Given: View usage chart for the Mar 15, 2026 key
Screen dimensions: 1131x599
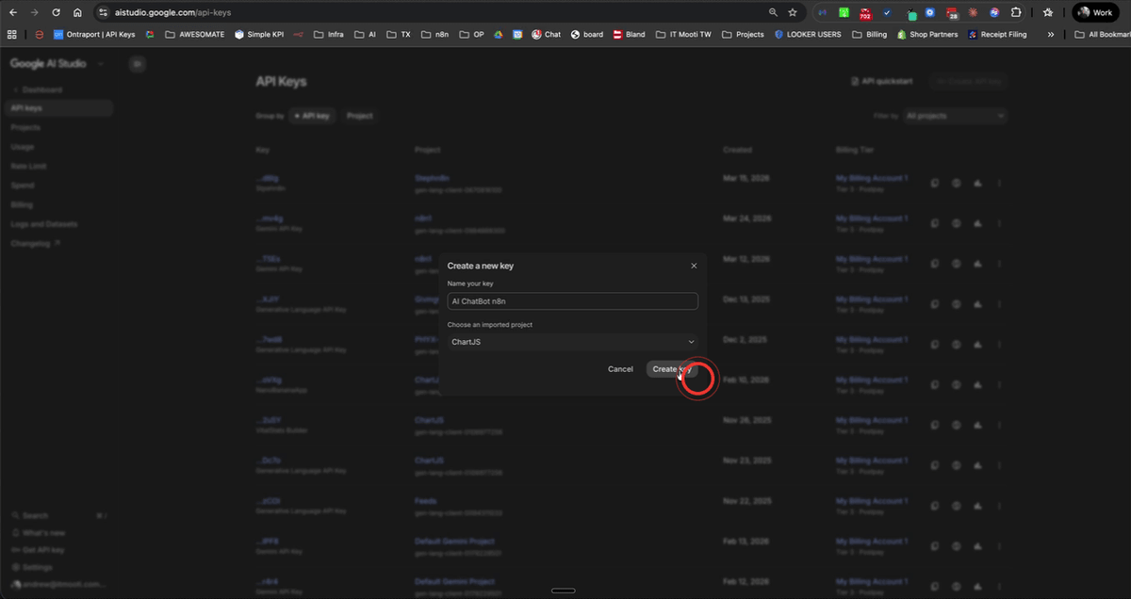Looking at the screenshot, I should click(977, 183).
